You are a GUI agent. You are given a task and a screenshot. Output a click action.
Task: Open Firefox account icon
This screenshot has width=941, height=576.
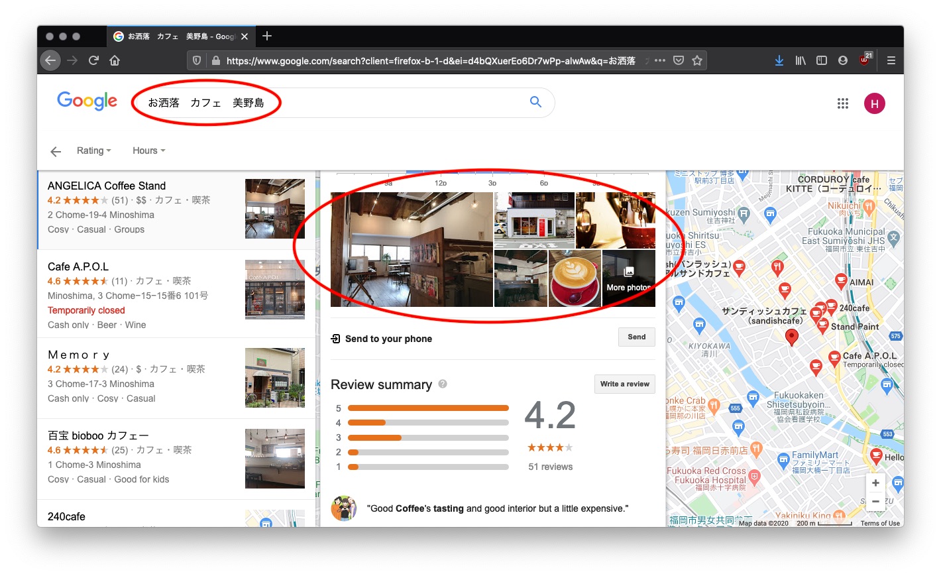843,60
